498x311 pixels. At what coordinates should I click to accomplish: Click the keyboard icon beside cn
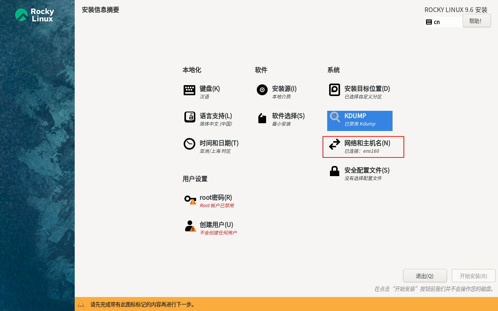tap(429, 22)
